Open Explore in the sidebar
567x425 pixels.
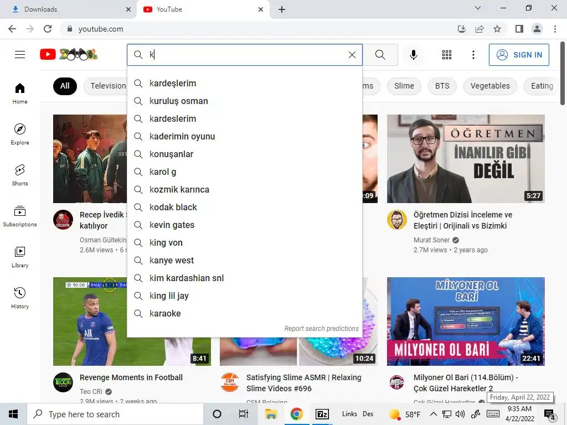[20, 134]
